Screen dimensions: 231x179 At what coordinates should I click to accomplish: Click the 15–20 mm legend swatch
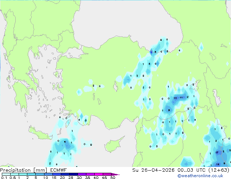pyautogui.click(x=56, y=174)
